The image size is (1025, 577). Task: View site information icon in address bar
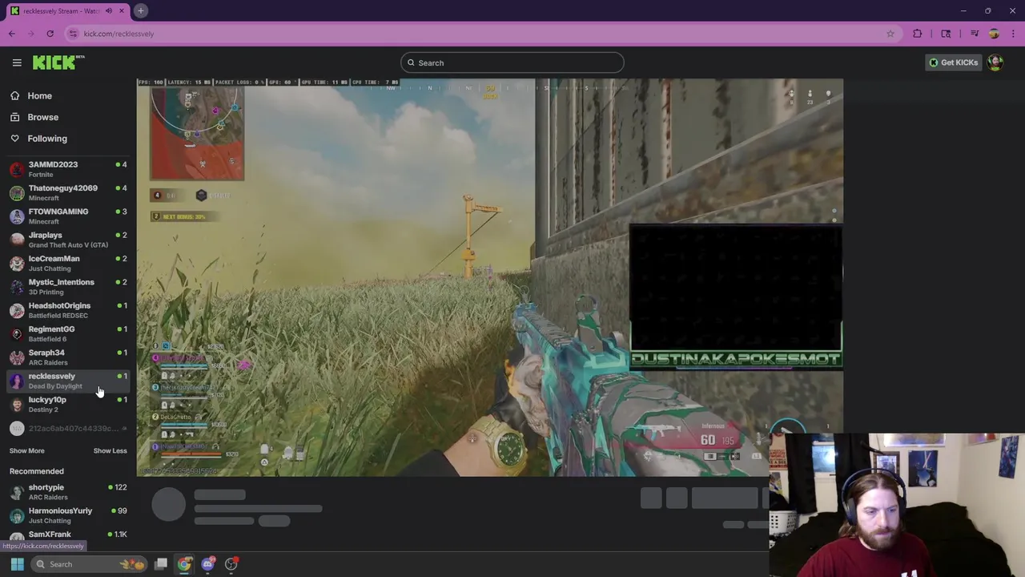point(73,34)
